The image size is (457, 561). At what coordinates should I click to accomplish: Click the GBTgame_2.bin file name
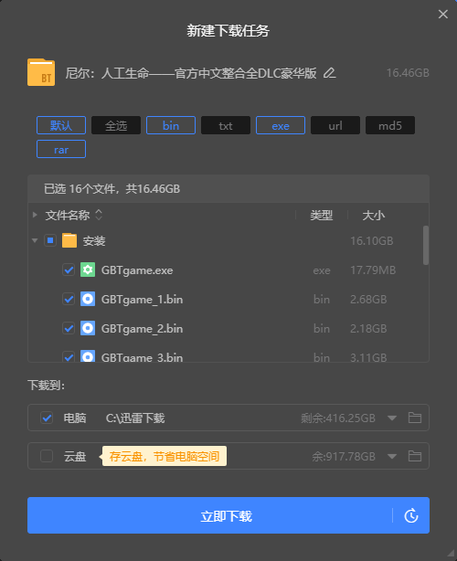click(x=142, y=329)
